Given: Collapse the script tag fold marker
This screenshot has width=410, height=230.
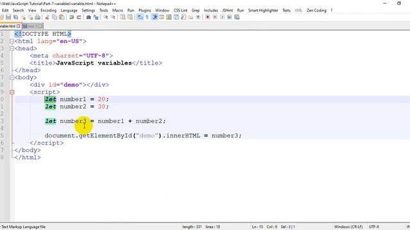Looking at the screenshot, I should [x=12, y=92].
